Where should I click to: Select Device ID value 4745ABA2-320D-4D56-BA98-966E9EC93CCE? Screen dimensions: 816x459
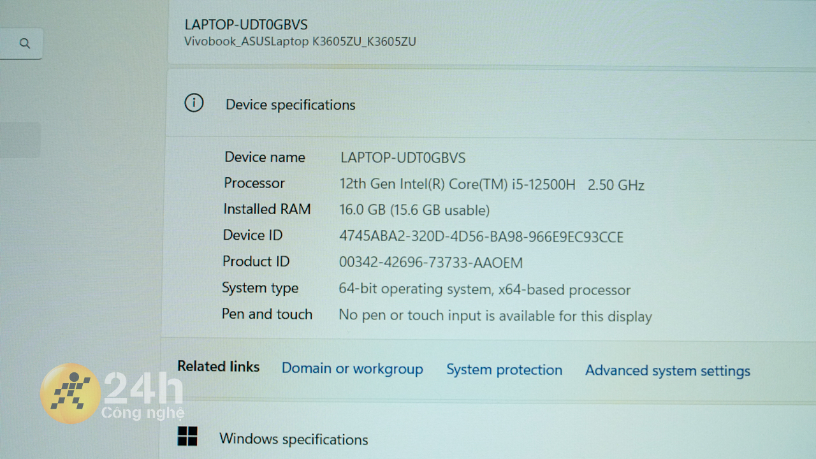point(481,237)
